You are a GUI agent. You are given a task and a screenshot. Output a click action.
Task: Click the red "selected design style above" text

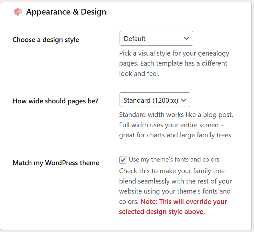[162, 212]
